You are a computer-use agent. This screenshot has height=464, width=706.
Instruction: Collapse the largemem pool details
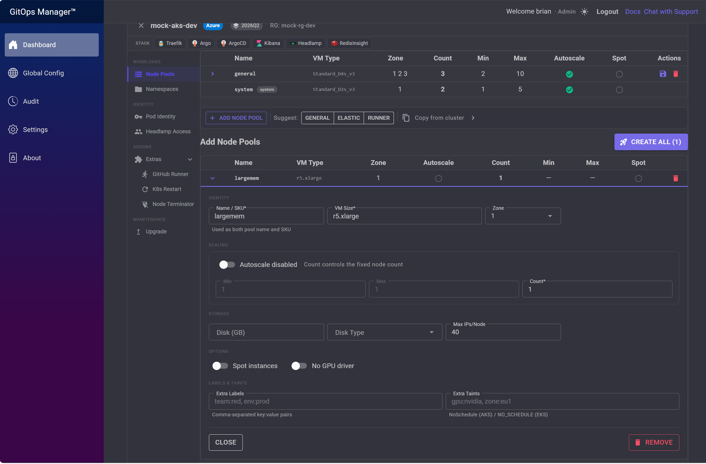(213, 178)
